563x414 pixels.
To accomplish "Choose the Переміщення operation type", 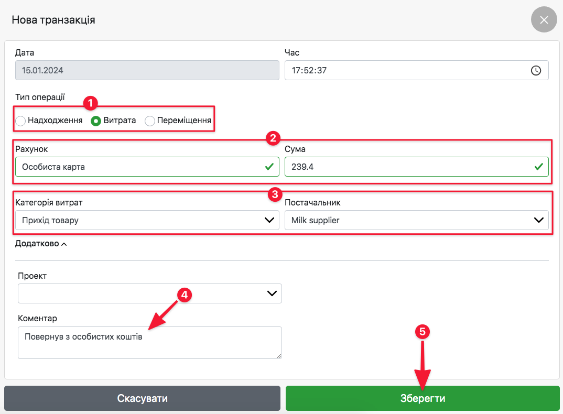I will pyautogui.click(x=150, y=121).
